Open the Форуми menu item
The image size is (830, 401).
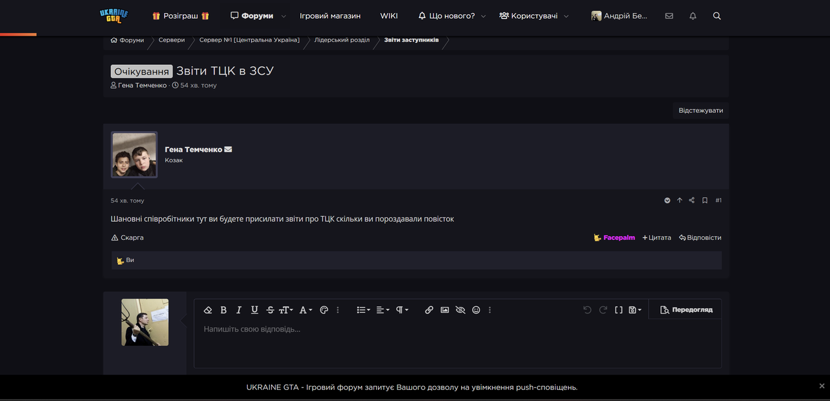tap(252, 16)
